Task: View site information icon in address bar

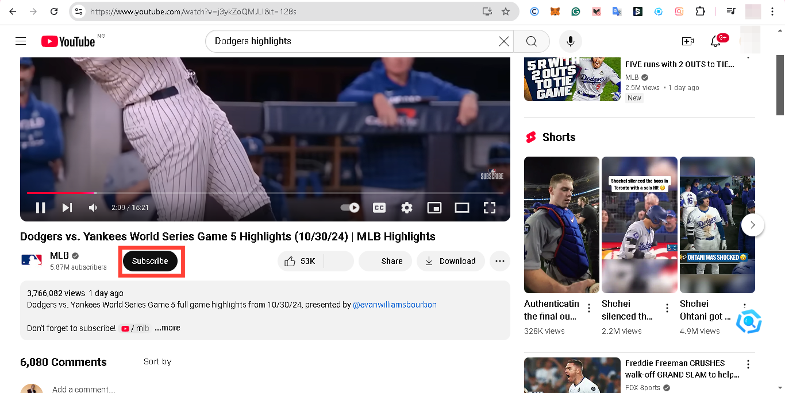Action: tap(79, 11)
